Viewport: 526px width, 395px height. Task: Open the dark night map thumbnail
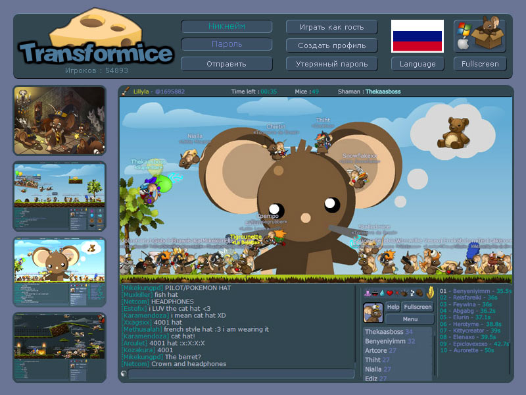pos(59,348)
